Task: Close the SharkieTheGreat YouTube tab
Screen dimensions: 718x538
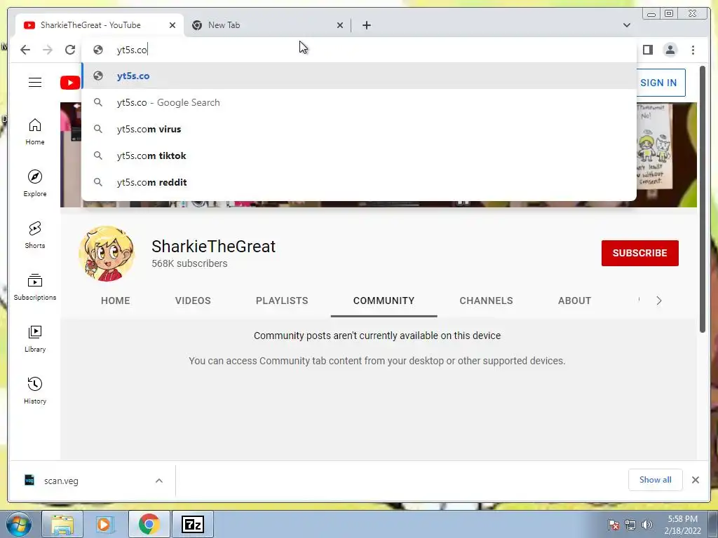Action: tap(172, 25)
